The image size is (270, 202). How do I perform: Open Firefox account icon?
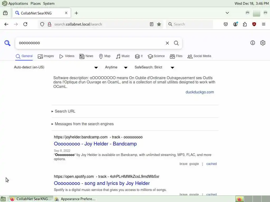coord(235,24)
